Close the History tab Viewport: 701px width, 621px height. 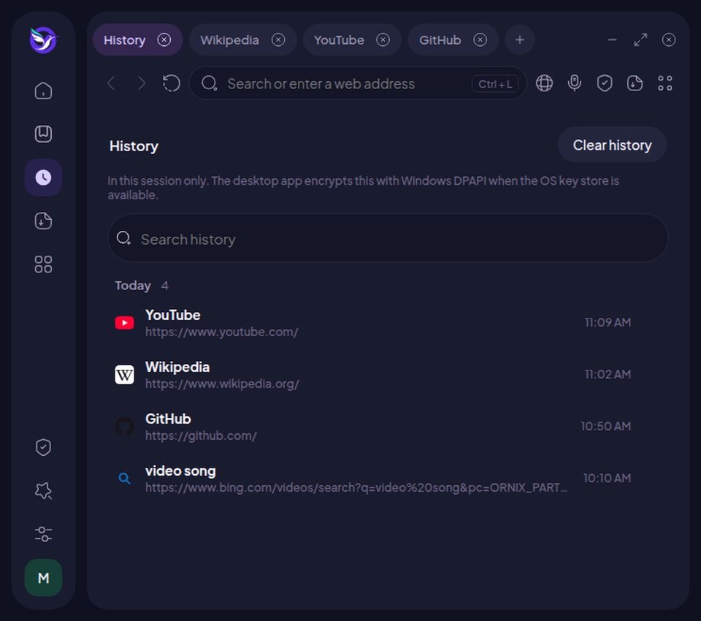[x=164, y=40]
